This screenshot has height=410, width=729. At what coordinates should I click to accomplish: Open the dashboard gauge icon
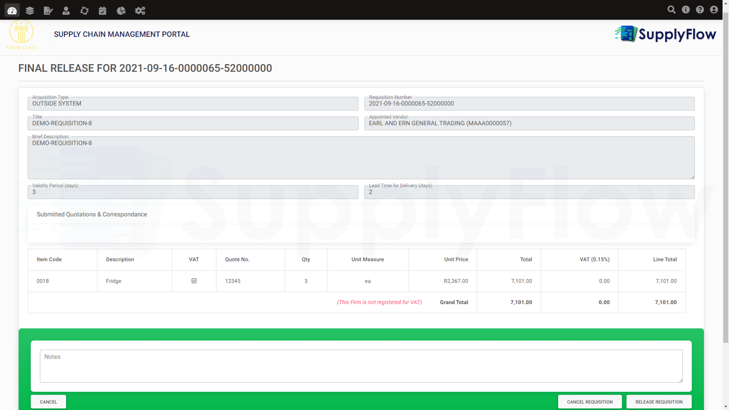click(12, 10)
